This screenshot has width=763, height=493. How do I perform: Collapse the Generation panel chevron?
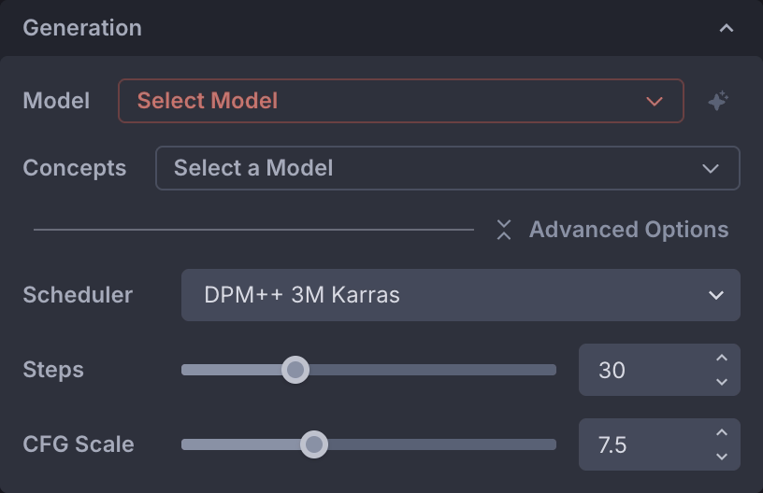(726, 28)
